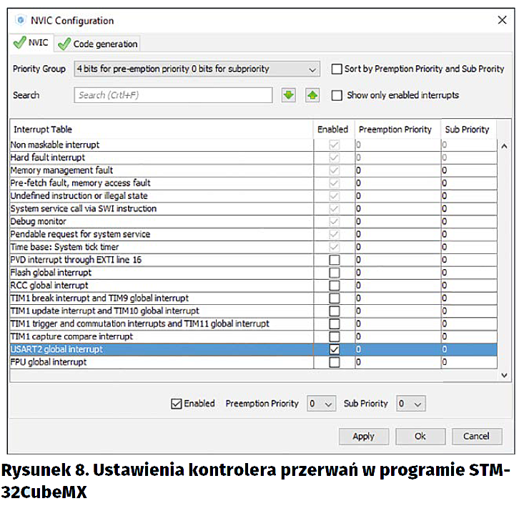The height and width of the screenshot is (506, 524).
Task: Enable the RCC global interrupt checkbox
Action: coord(334,286)
